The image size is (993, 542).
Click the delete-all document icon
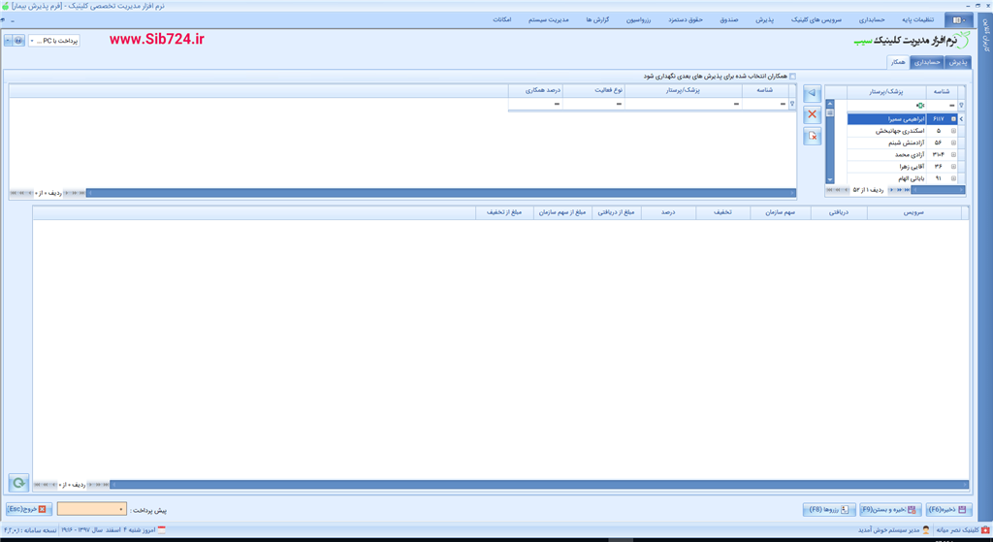point(813,137)
